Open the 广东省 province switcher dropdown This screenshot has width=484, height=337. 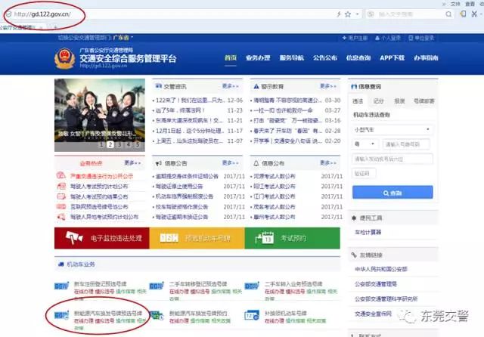click(x=123, y=38)
